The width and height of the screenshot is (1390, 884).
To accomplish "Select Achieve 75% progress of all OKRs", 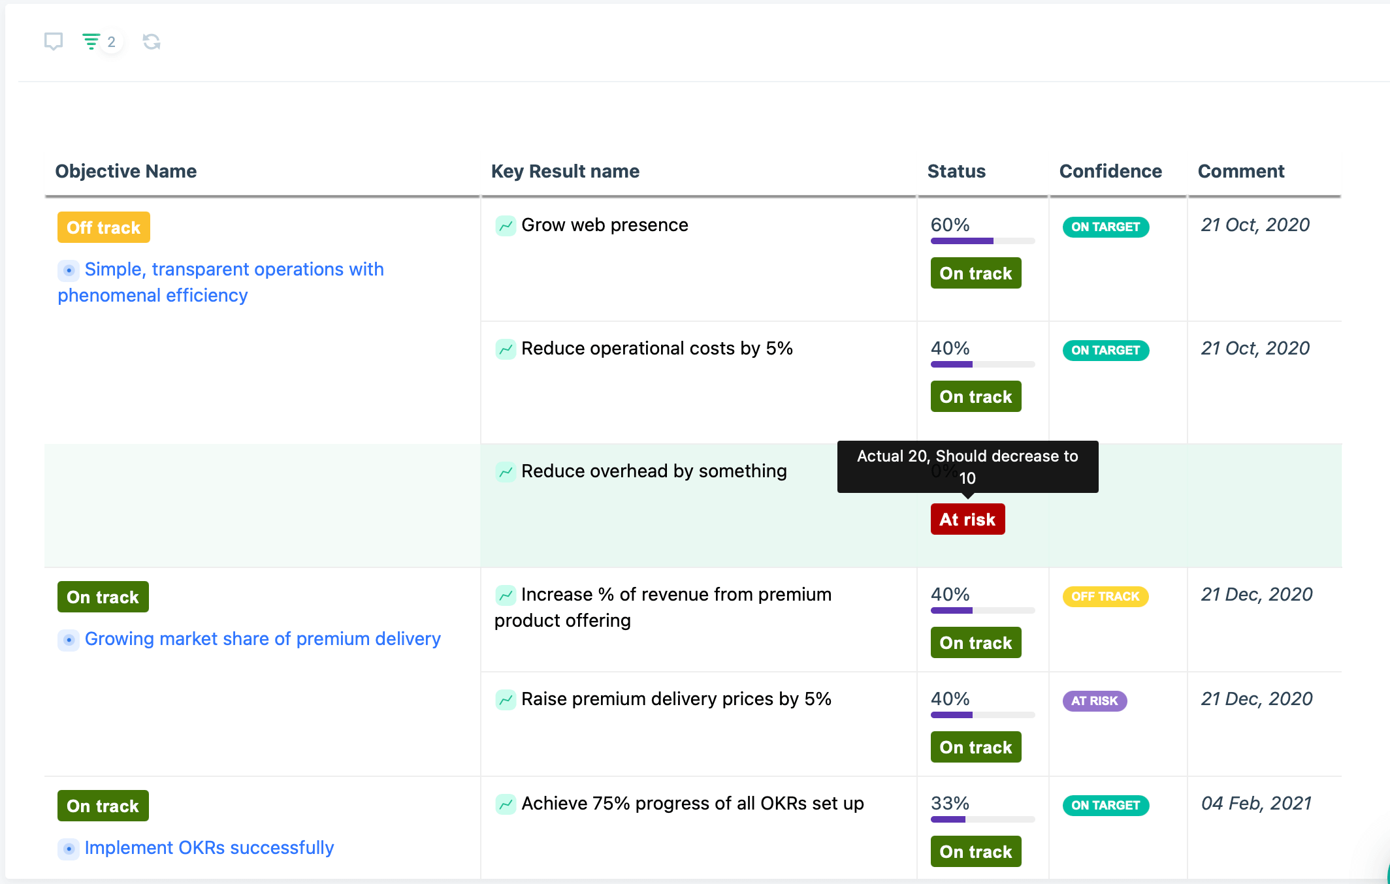I will click(692, 804).
